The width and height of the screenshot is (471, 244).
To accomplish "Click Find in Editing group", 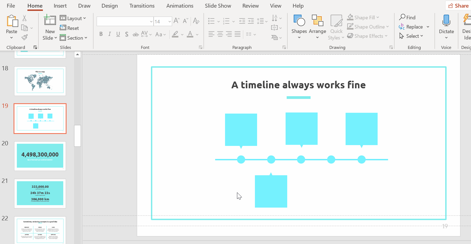I will pyautogui.click(x=407, y=17).
